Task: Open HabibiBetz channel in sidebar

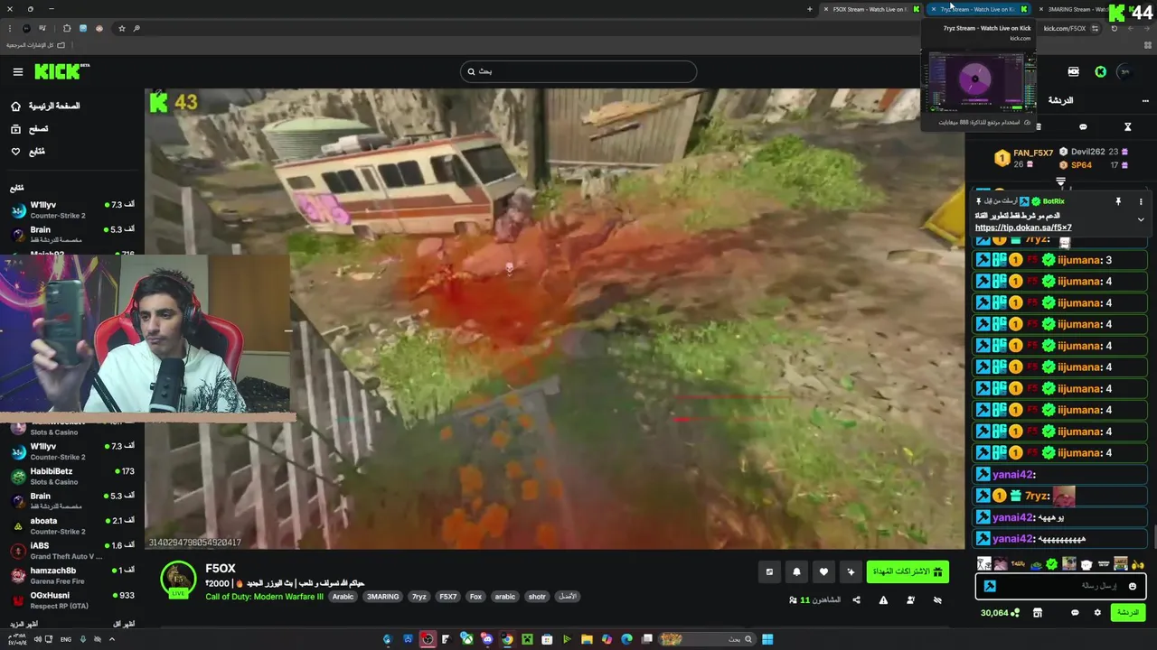Action: 72,476
